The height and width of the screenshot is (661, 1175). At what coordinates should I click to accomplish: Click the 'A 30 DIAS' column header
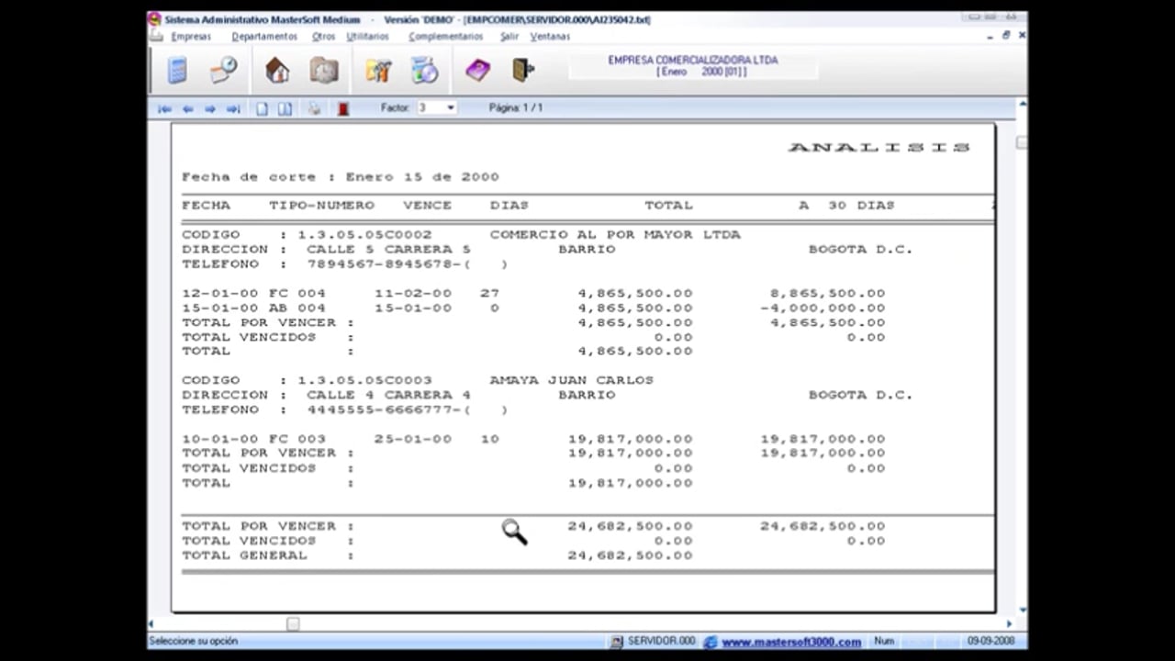point(845,206)
